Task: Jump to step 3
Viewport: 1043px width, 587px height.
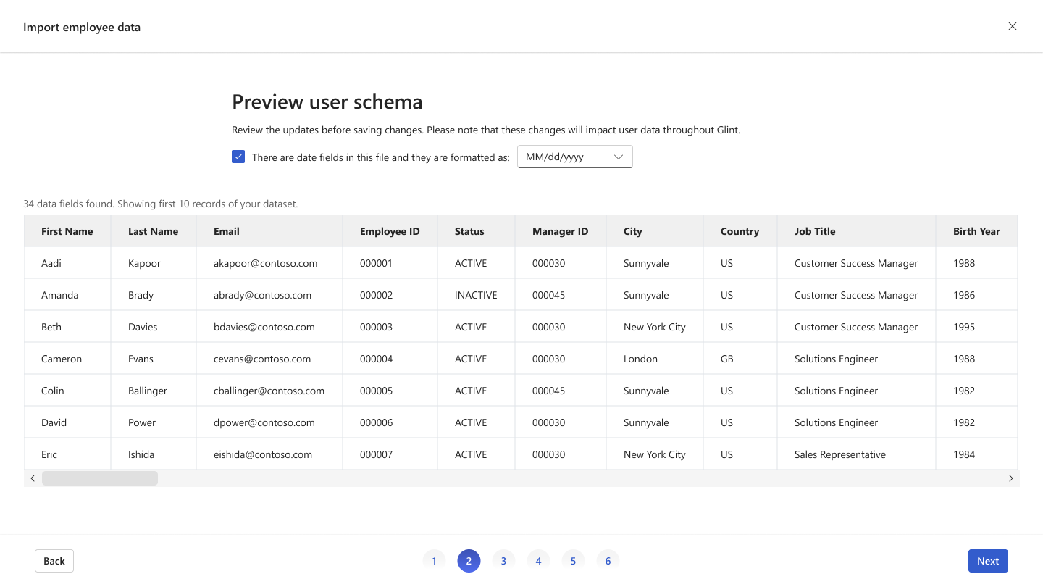Action: pos(503,561)
